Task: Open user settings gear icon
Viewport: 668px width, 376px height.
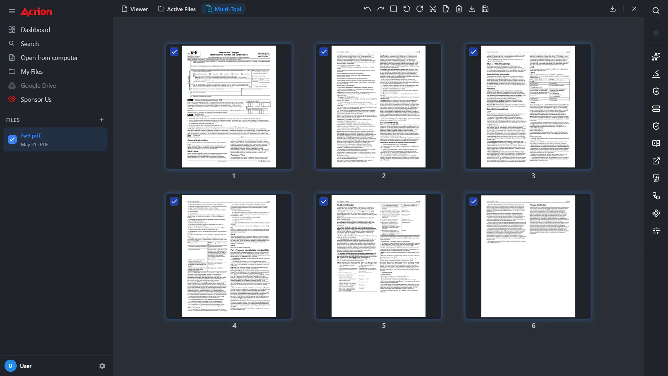Action: 102,366
